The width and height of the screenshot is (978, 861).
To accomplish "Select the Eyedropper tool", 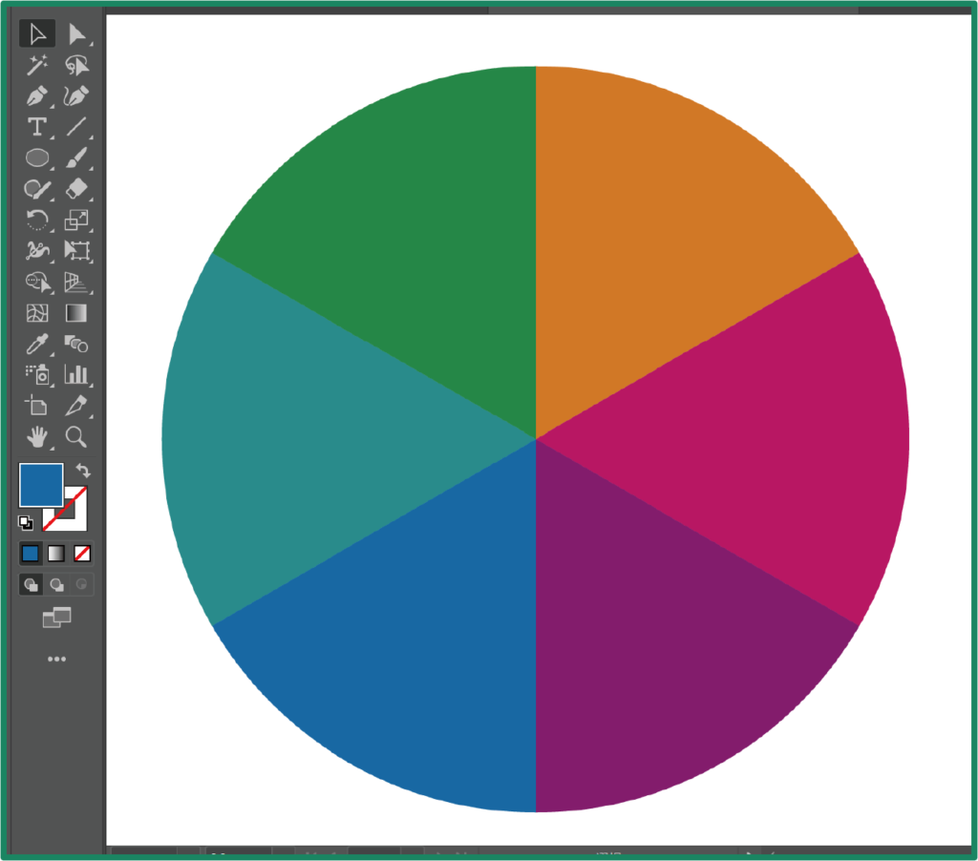I will (37, 344).
